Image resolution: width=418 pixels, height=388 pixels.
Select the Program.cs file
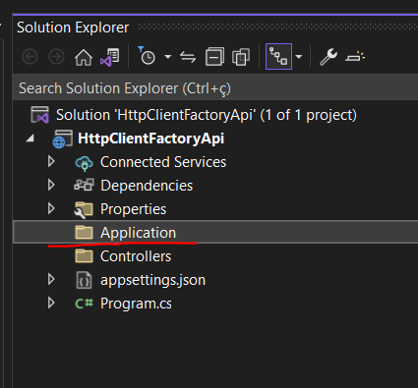click(x=136, y=304)
